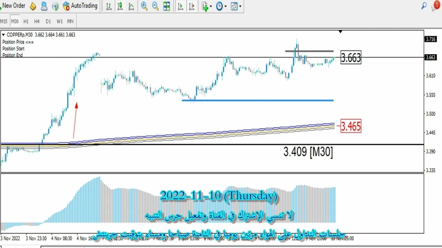Switch chart to bar chart mode
The image size is (442, 248).
tap(109, 6)
